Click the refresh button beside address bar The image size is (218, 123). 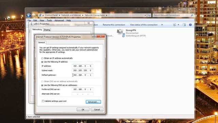[149, 15]
